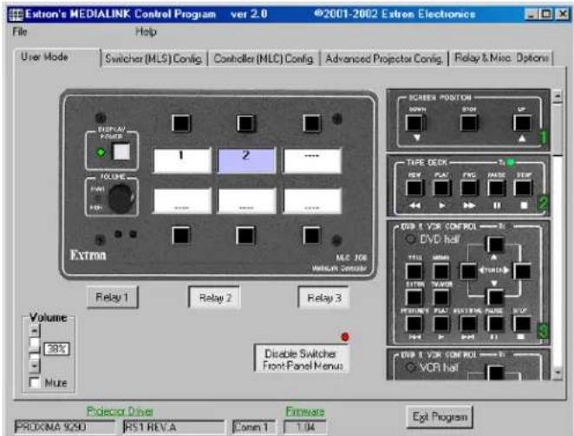The width and height of the screenshot is (574, 436).
Task: Click the bottom-row black button under the middle blank label
Action: click(245, 236)
